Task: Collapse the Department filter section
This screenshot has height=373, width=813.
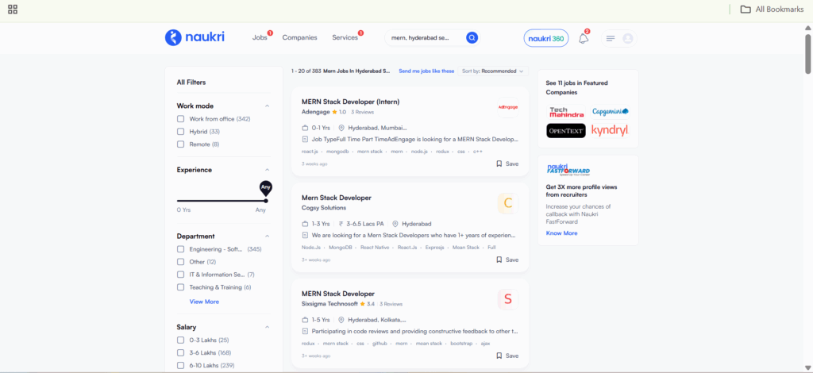Action: pyautogui.click(x=267, y=236)
